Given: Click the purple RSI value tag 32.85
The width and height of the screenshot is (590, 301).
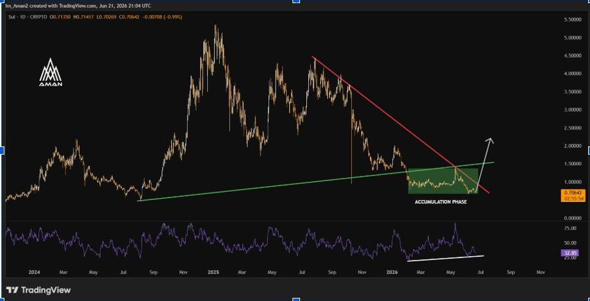Looking at the screenshot, I should [x=569, y=253].
